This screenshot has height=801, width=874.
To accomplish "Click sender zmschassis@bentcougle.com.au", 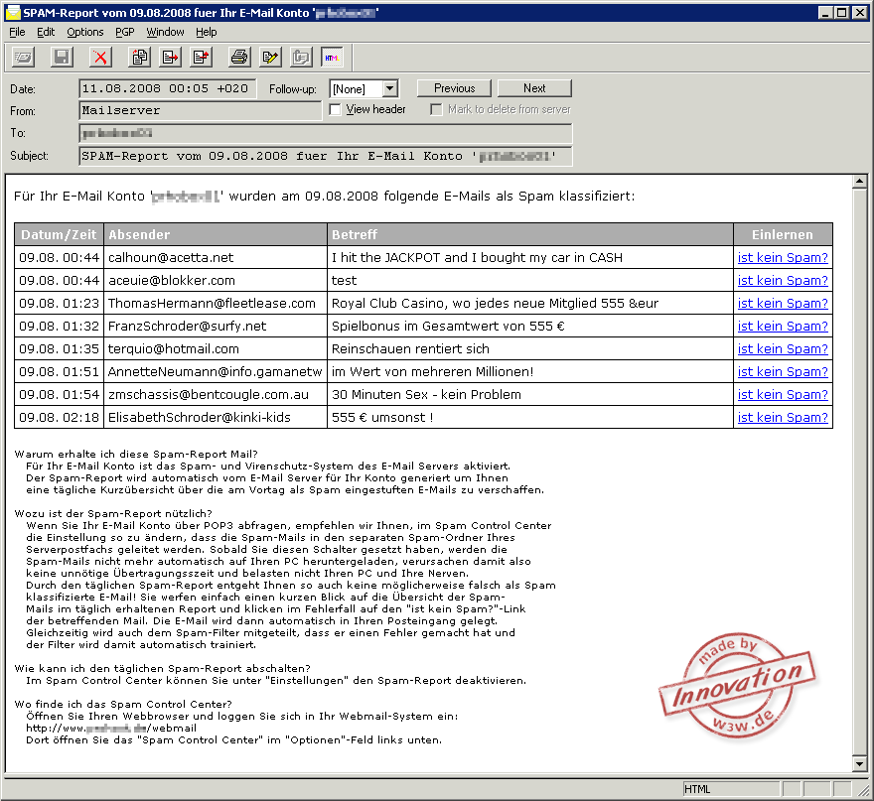I will coord(208,394).
